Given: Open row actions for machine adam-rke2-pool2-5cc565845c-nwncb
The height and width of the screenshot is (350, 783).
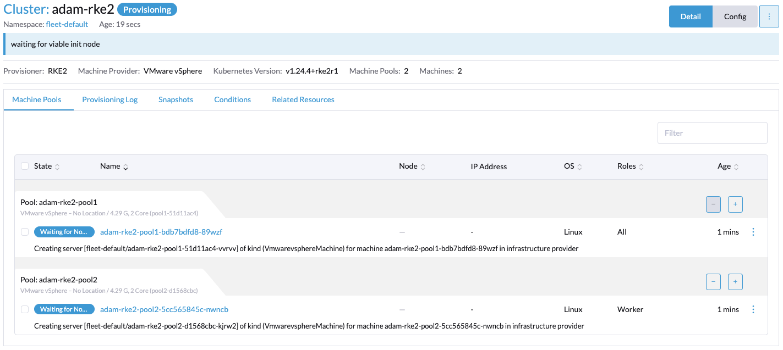Looking at the screenshot, I should (753, 309).
